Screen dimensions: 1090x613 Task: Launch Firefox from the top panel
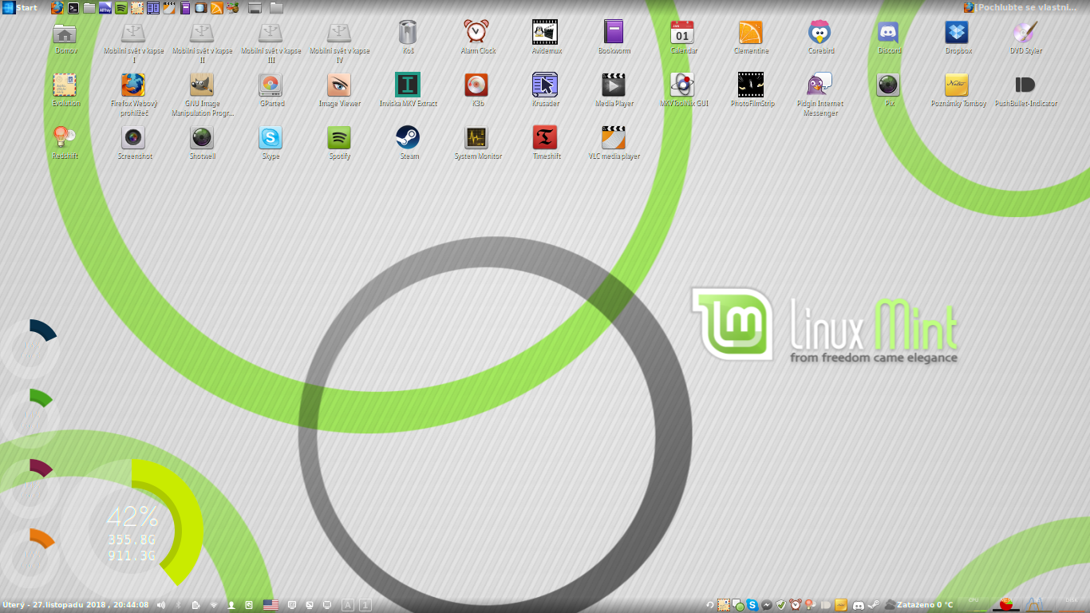point(57,8)
